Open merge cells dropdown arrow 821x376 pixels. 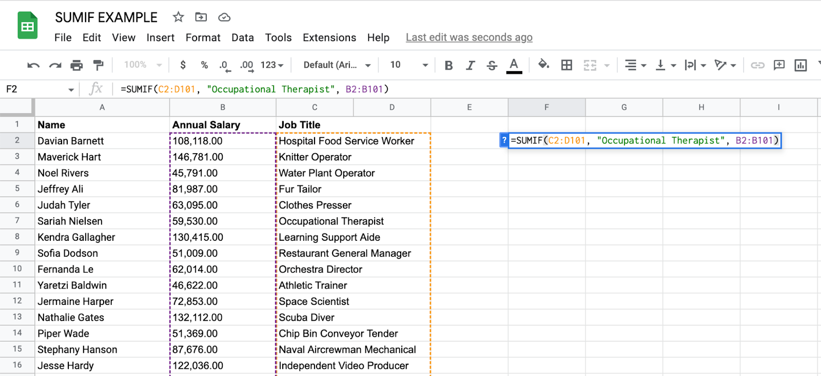607,66
